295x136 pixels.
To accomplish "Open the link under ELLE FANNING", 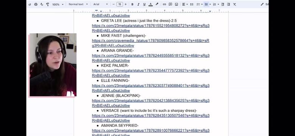I will point(151,88).
